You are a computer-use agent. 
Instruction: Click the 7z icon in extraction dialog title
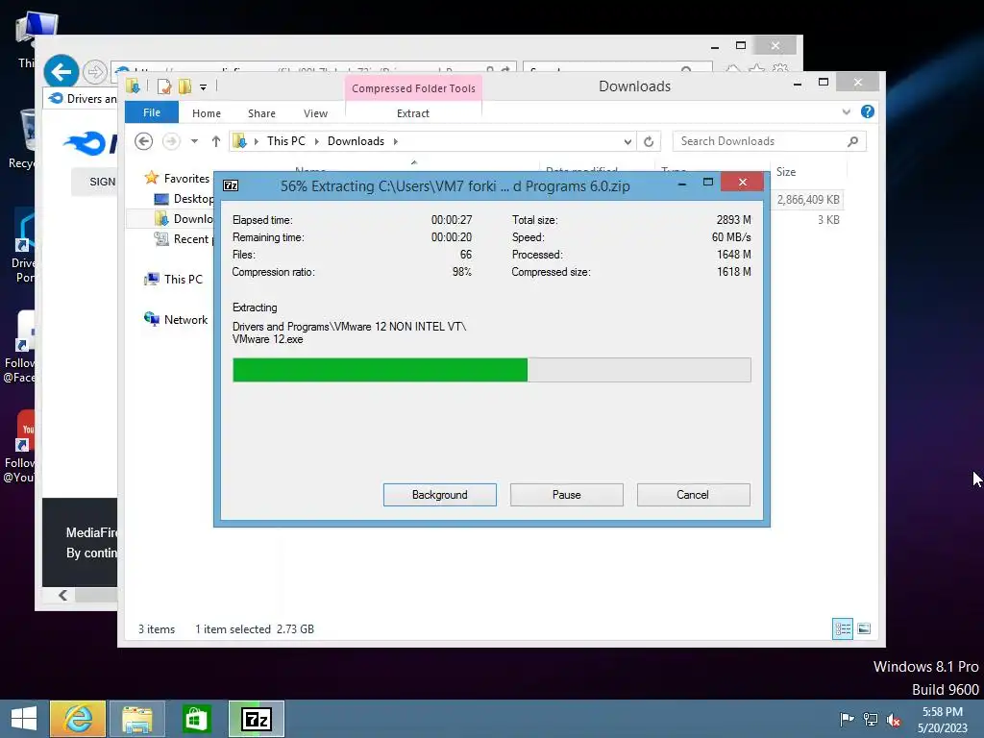pos(231,185)
